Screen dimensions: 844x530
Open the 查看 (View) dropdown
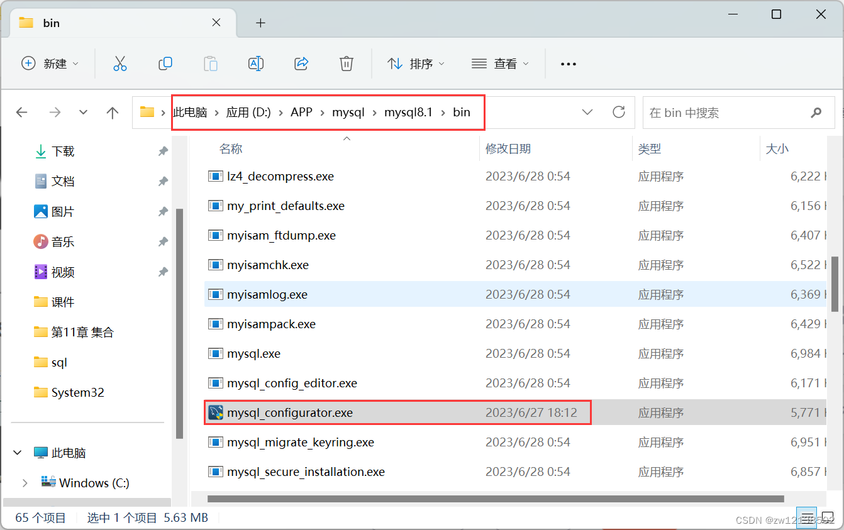[x=500, y=63]
